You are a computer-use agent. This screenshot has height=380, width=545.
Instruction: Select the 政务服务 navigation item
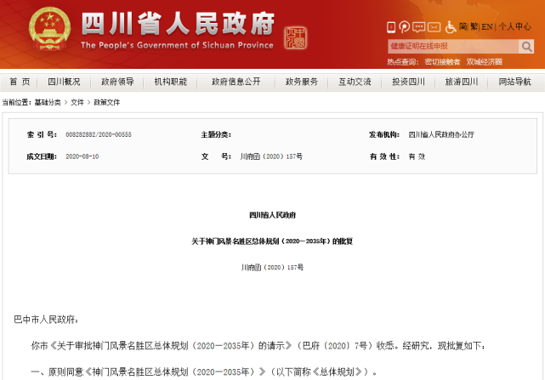(301, 82)
